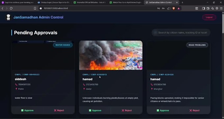Approve hamad's paving blocks complaint
224x119 pixels.
click(x=163, y=110)
